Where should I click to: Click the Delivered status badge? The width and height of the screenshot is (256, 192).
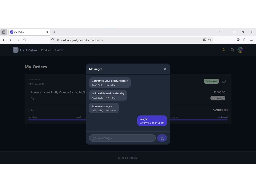tap(211, 81)
